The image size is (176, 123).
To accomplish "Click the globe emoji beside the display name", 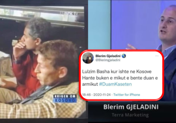I will 124,56.
